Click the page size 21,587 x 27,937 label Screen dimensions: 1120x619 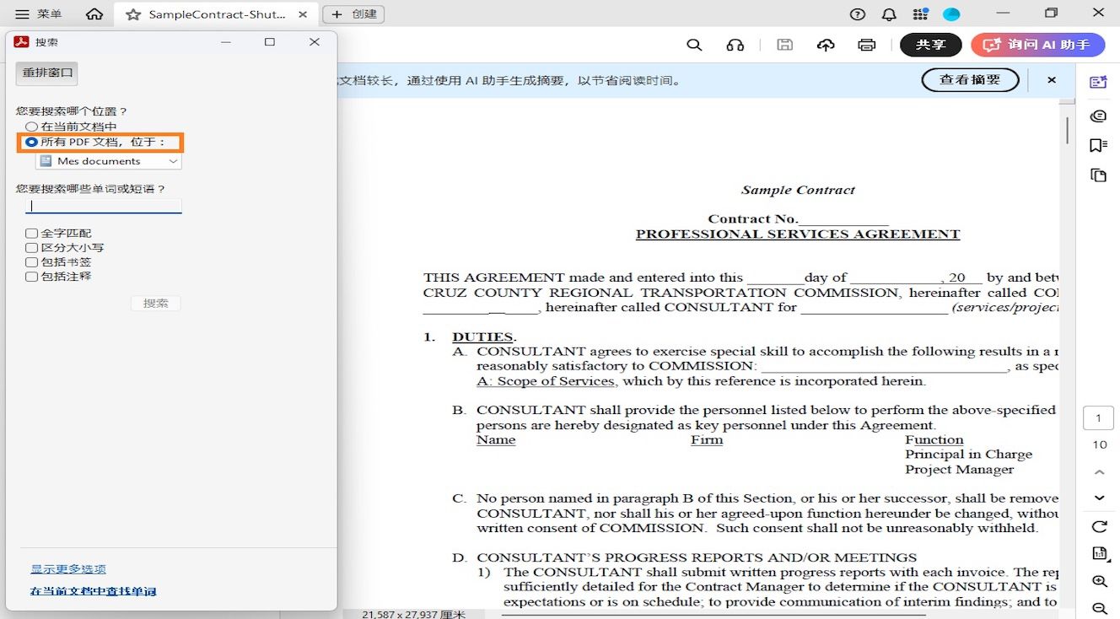coord(413,614)
